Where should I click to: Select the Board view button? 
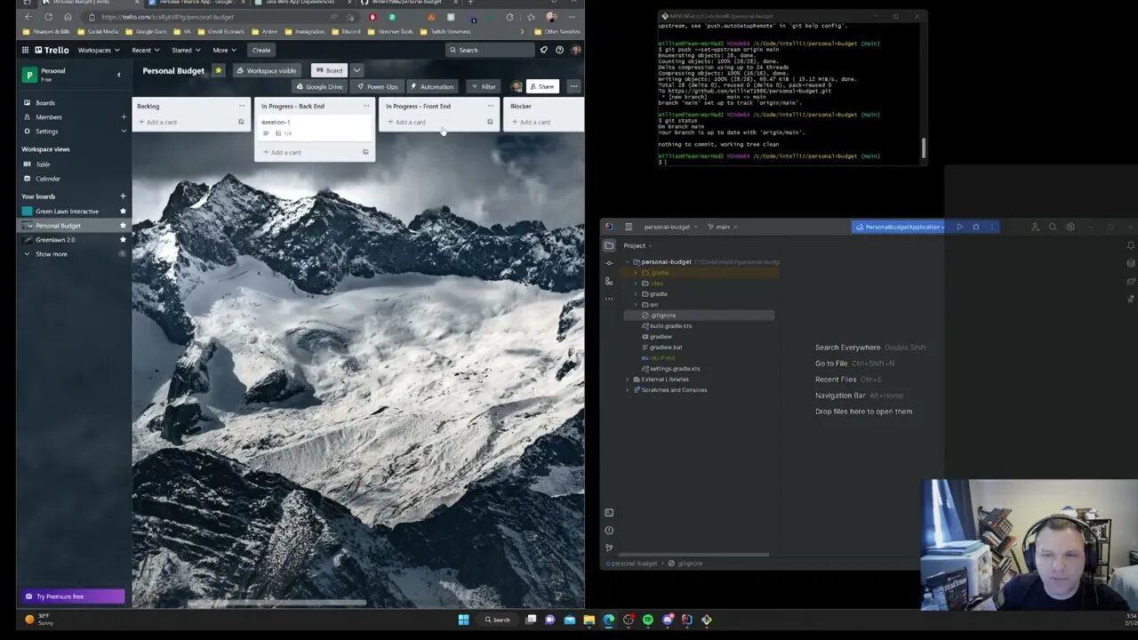click(329, 70)
